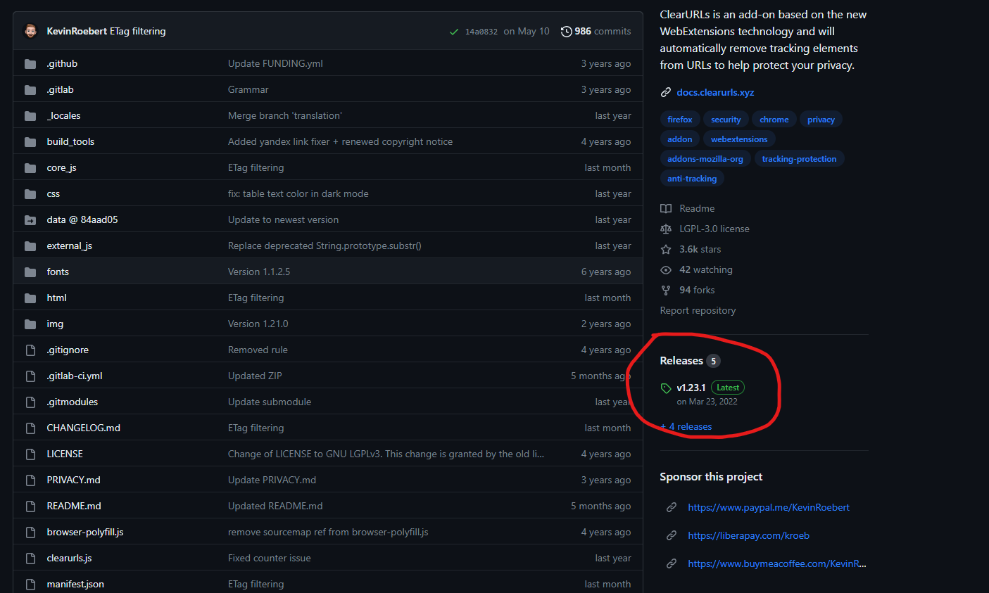Image resolution: width=989 pixels, height=593 pixels.
Task: Open the 'Fixed counter issue' commit message
Action: click(270, 559)
